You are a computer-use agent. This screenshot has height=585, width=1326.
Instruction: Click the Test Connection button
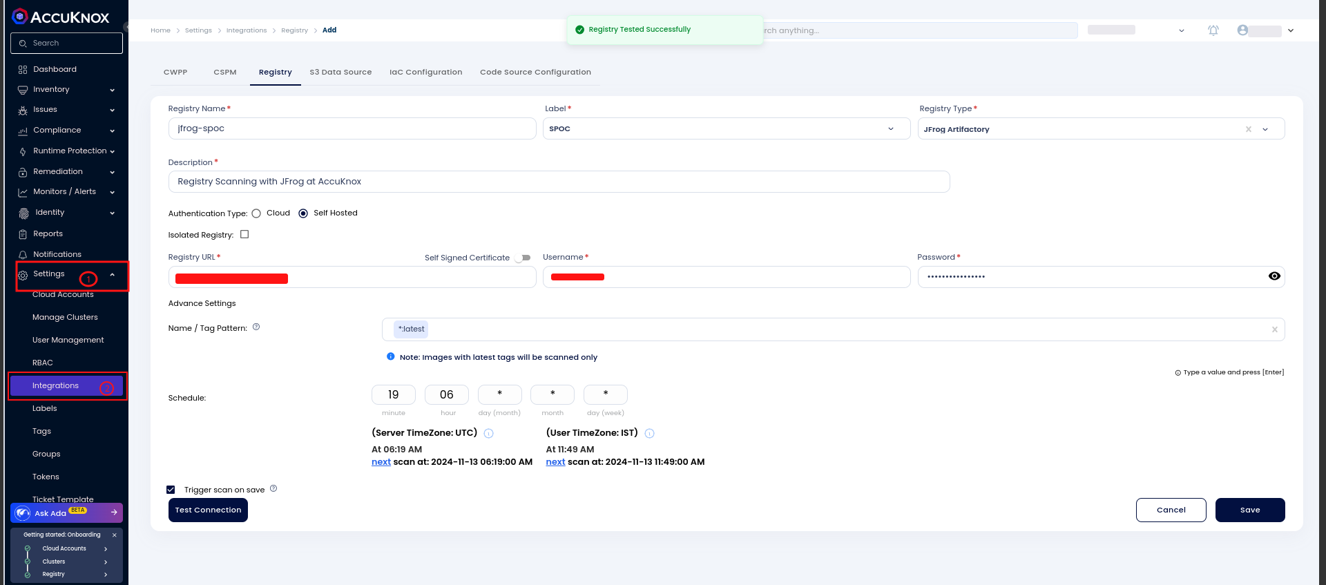coord(208,510)
